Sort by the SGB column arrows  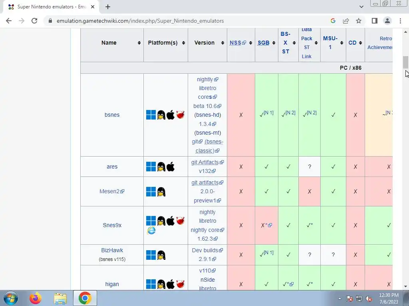274,43
